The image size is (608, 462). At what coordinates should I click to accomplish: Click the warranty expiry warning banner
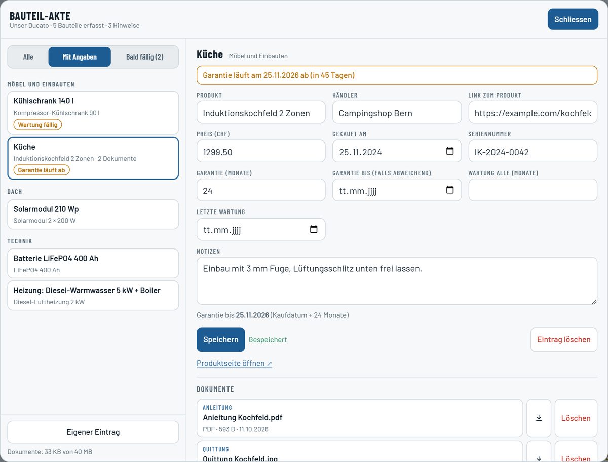tap(397, 75)
